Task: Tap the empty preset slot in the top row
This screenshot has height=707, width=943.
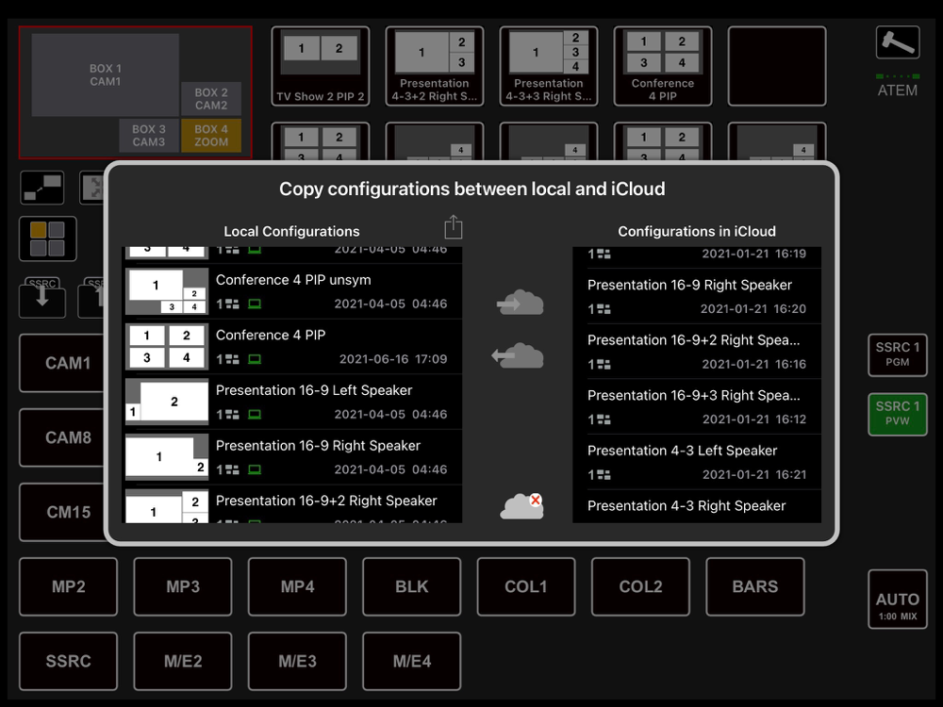Action: (x=777, y=66)
